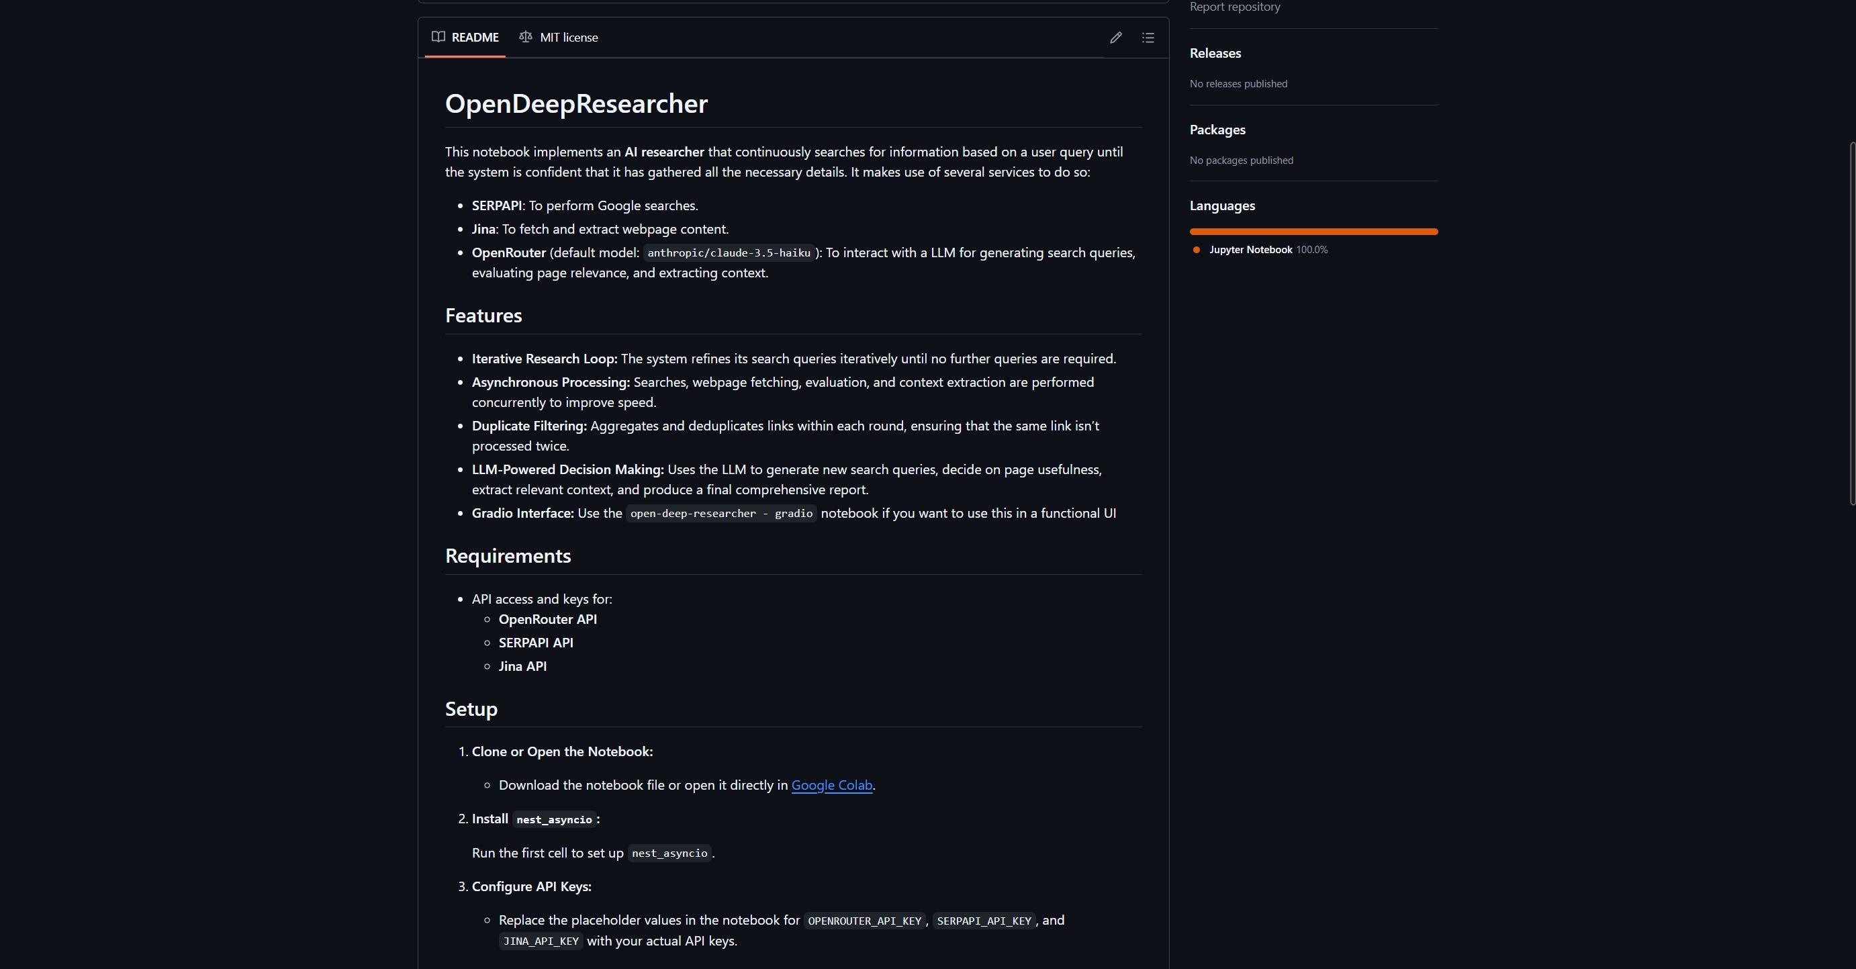
Task: Click the OPENROUTER_API_KEY code text
Action: tap(864, 921)
